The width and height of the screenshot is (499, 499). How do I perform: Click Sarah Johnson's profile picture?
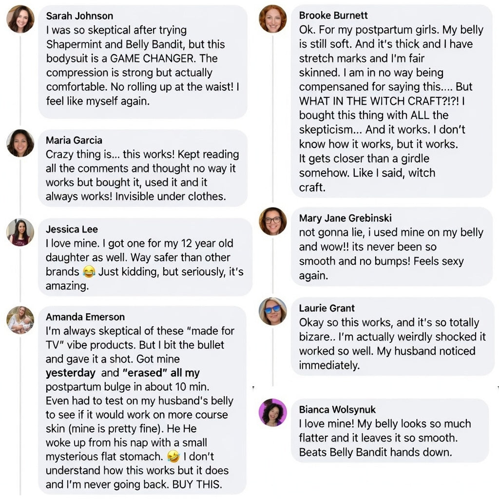(20, 19)
